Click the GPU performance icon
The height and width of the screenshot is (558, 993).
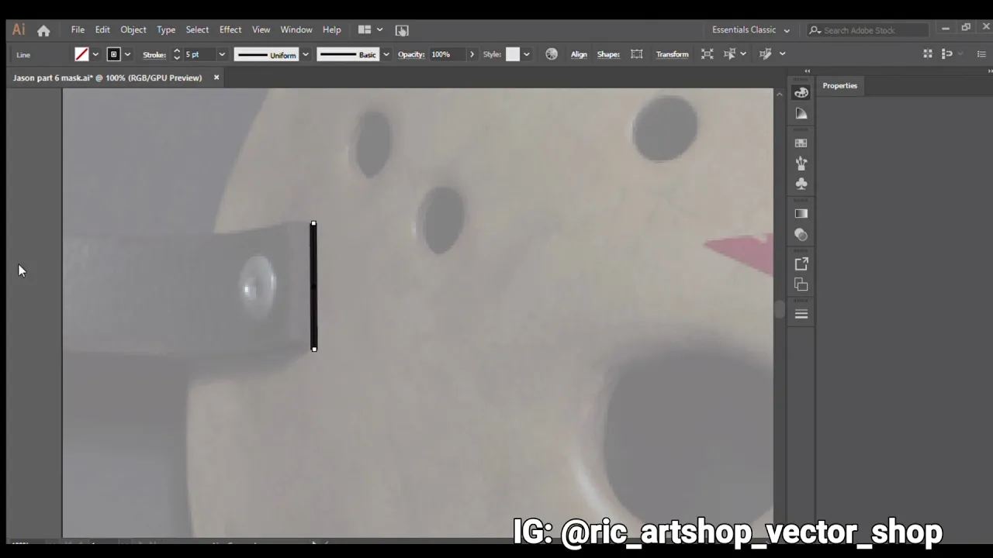[x=402, y=30]
